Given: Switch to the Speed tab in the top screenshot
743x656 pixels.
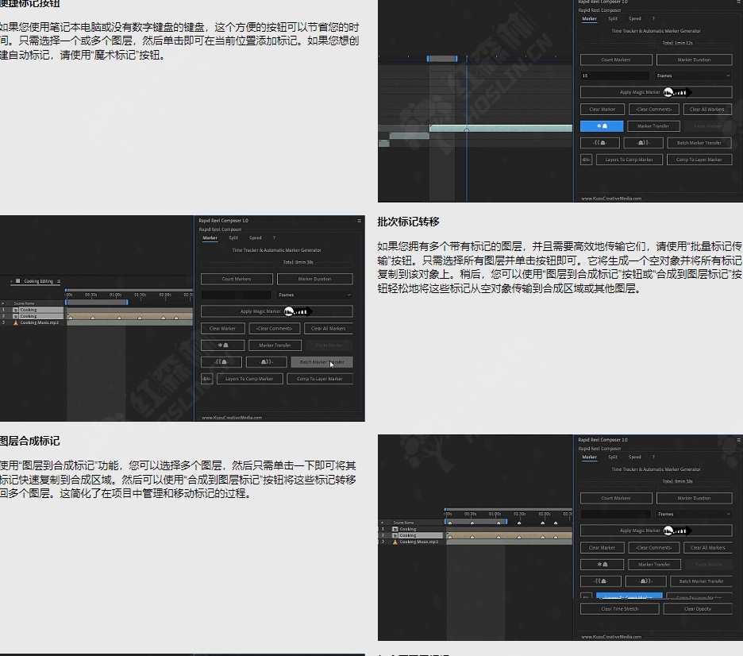Looking at the screenshot, I should coord(634,19).
